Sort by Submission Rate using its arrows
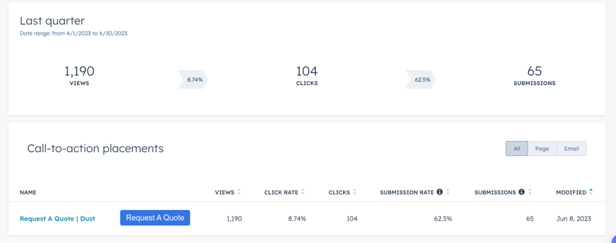The height and width of the screenshot is (243, 616). tap(448, 192)
